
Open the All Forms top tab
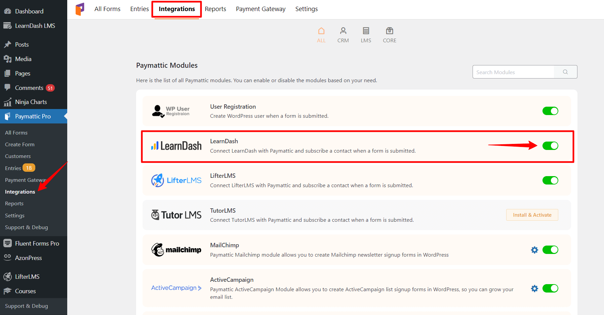pyautogui.click(x=107, y=9)
